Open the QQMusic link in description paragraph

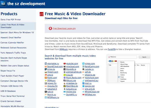[x=64, y=49]
